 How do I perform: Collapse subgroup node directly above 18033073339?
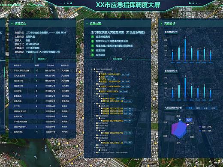tap(97, 106)
